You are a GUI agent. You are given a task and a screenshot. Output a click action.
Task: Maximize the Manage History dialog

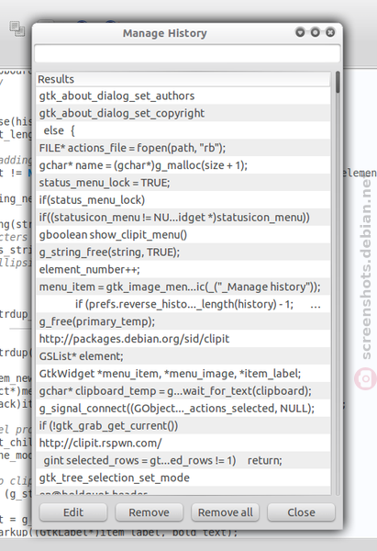(316, 33)
